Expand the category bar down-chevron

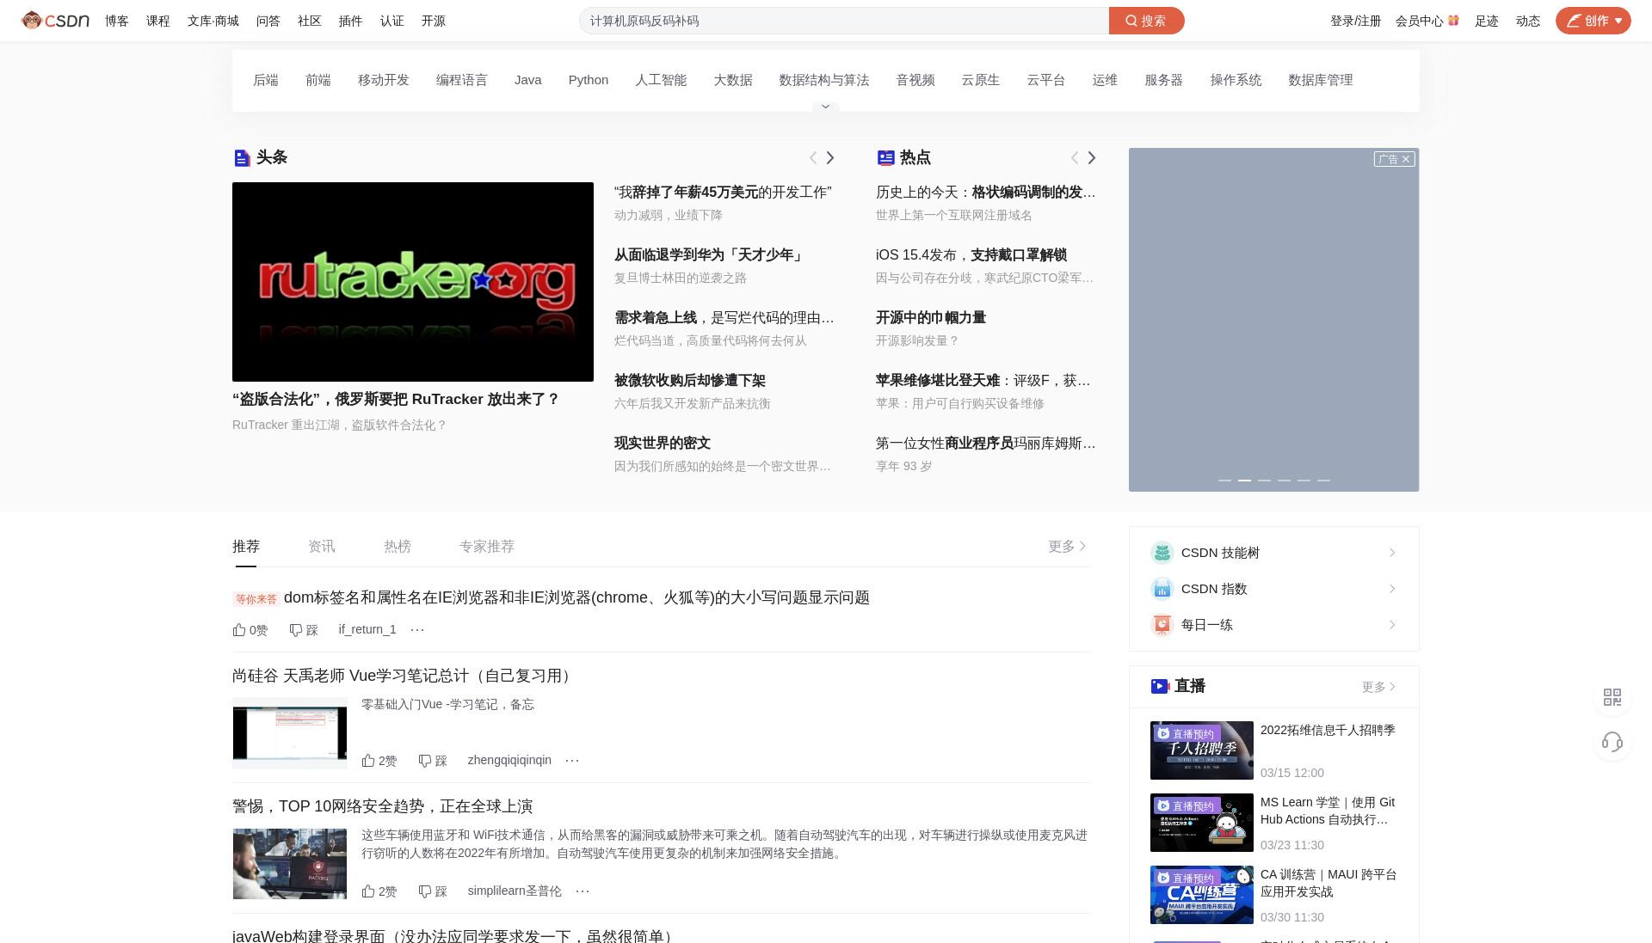coord(825,107)
